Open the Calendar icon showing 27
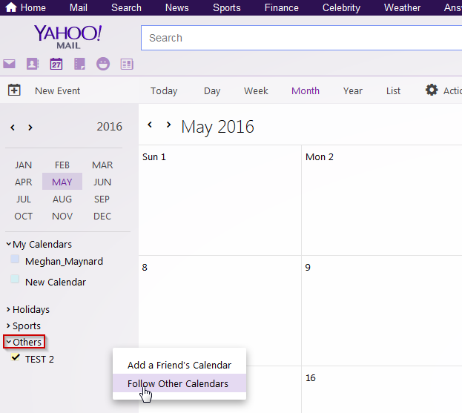Image resolution: width=462 pixels, height=413 pixels. pos(56,64)
